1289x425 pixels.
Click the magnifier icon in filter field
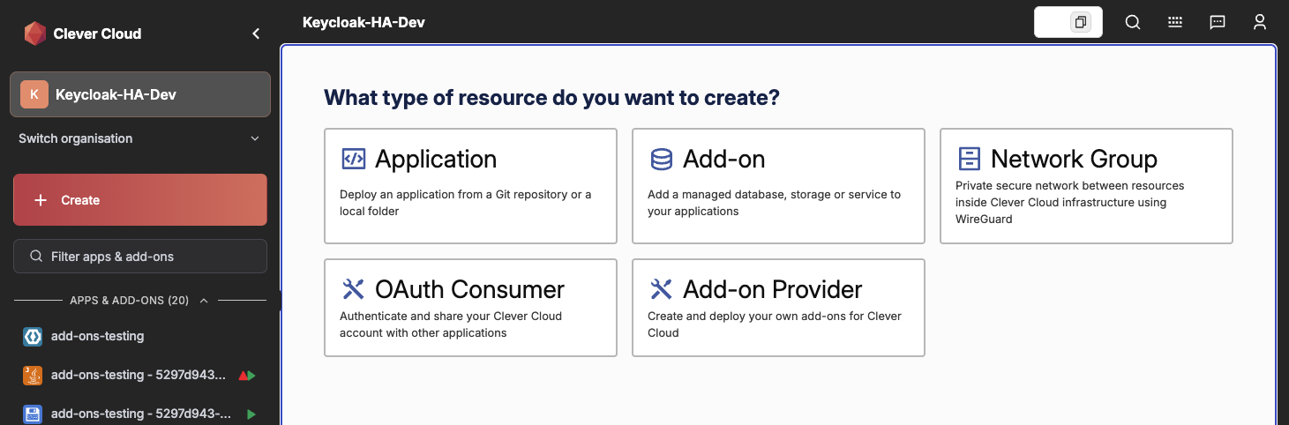36,257
